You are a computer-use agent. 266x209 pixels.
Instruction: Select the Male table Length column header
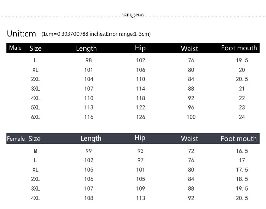[x=86, y=48]
